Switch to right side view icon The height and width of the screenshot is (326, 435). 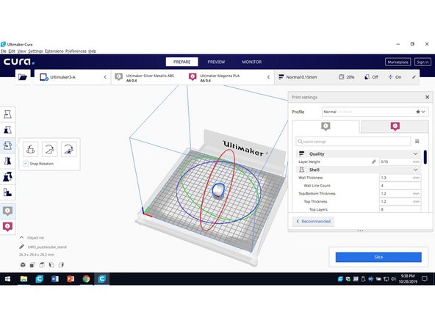pos(61,265)
